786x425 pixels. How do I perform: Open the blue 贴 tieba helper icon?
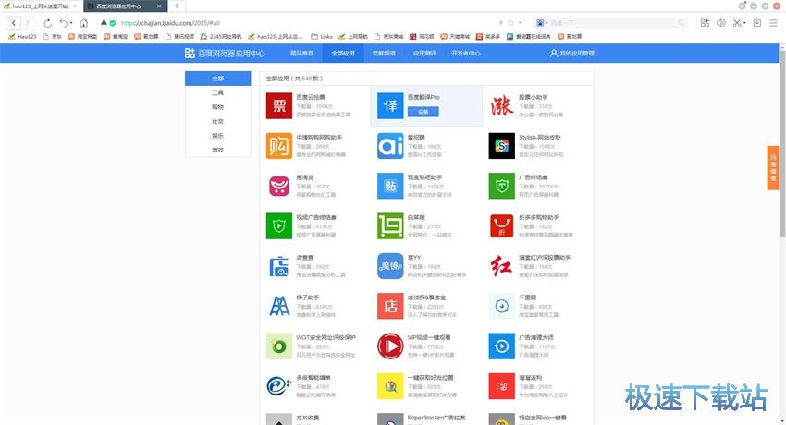click(390, 186)
